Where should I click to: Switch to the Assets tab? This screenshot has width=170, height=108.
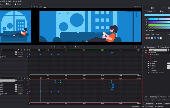[x=159, y=104]
